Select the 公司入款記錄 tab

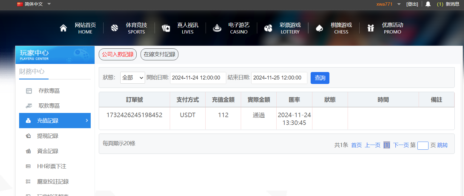pyautogui.click(x=118, y=54)
